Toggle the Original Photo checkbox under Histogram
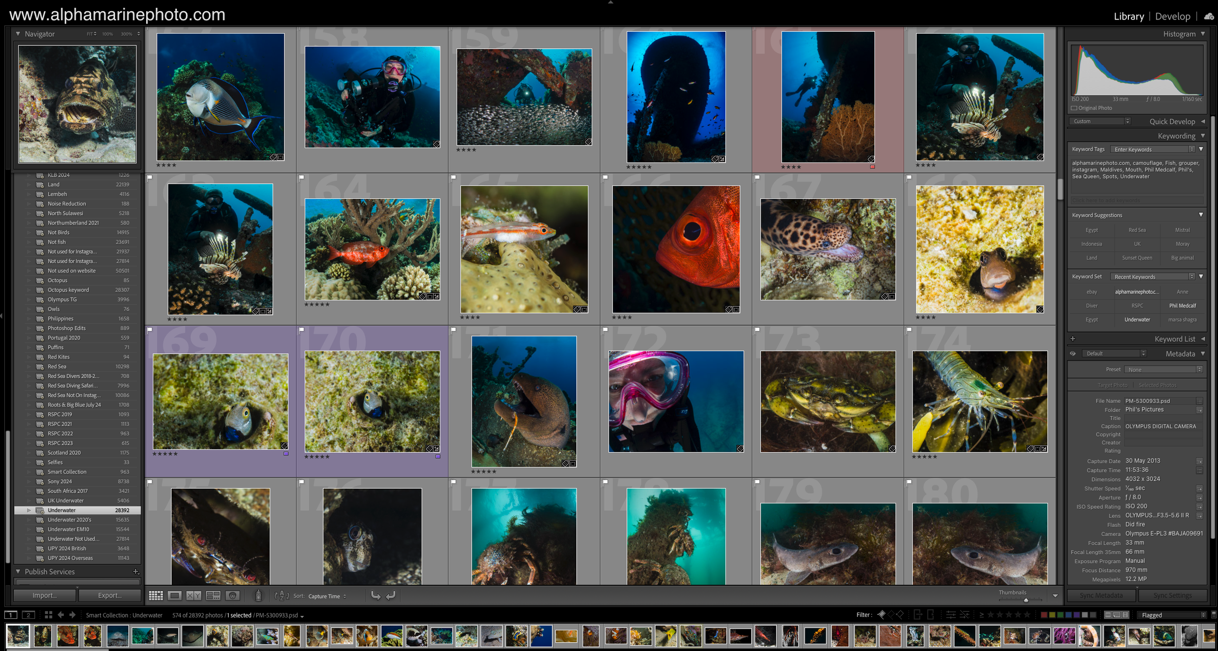The height and width of the screenshot is (651, 1218). [1073, 108]
